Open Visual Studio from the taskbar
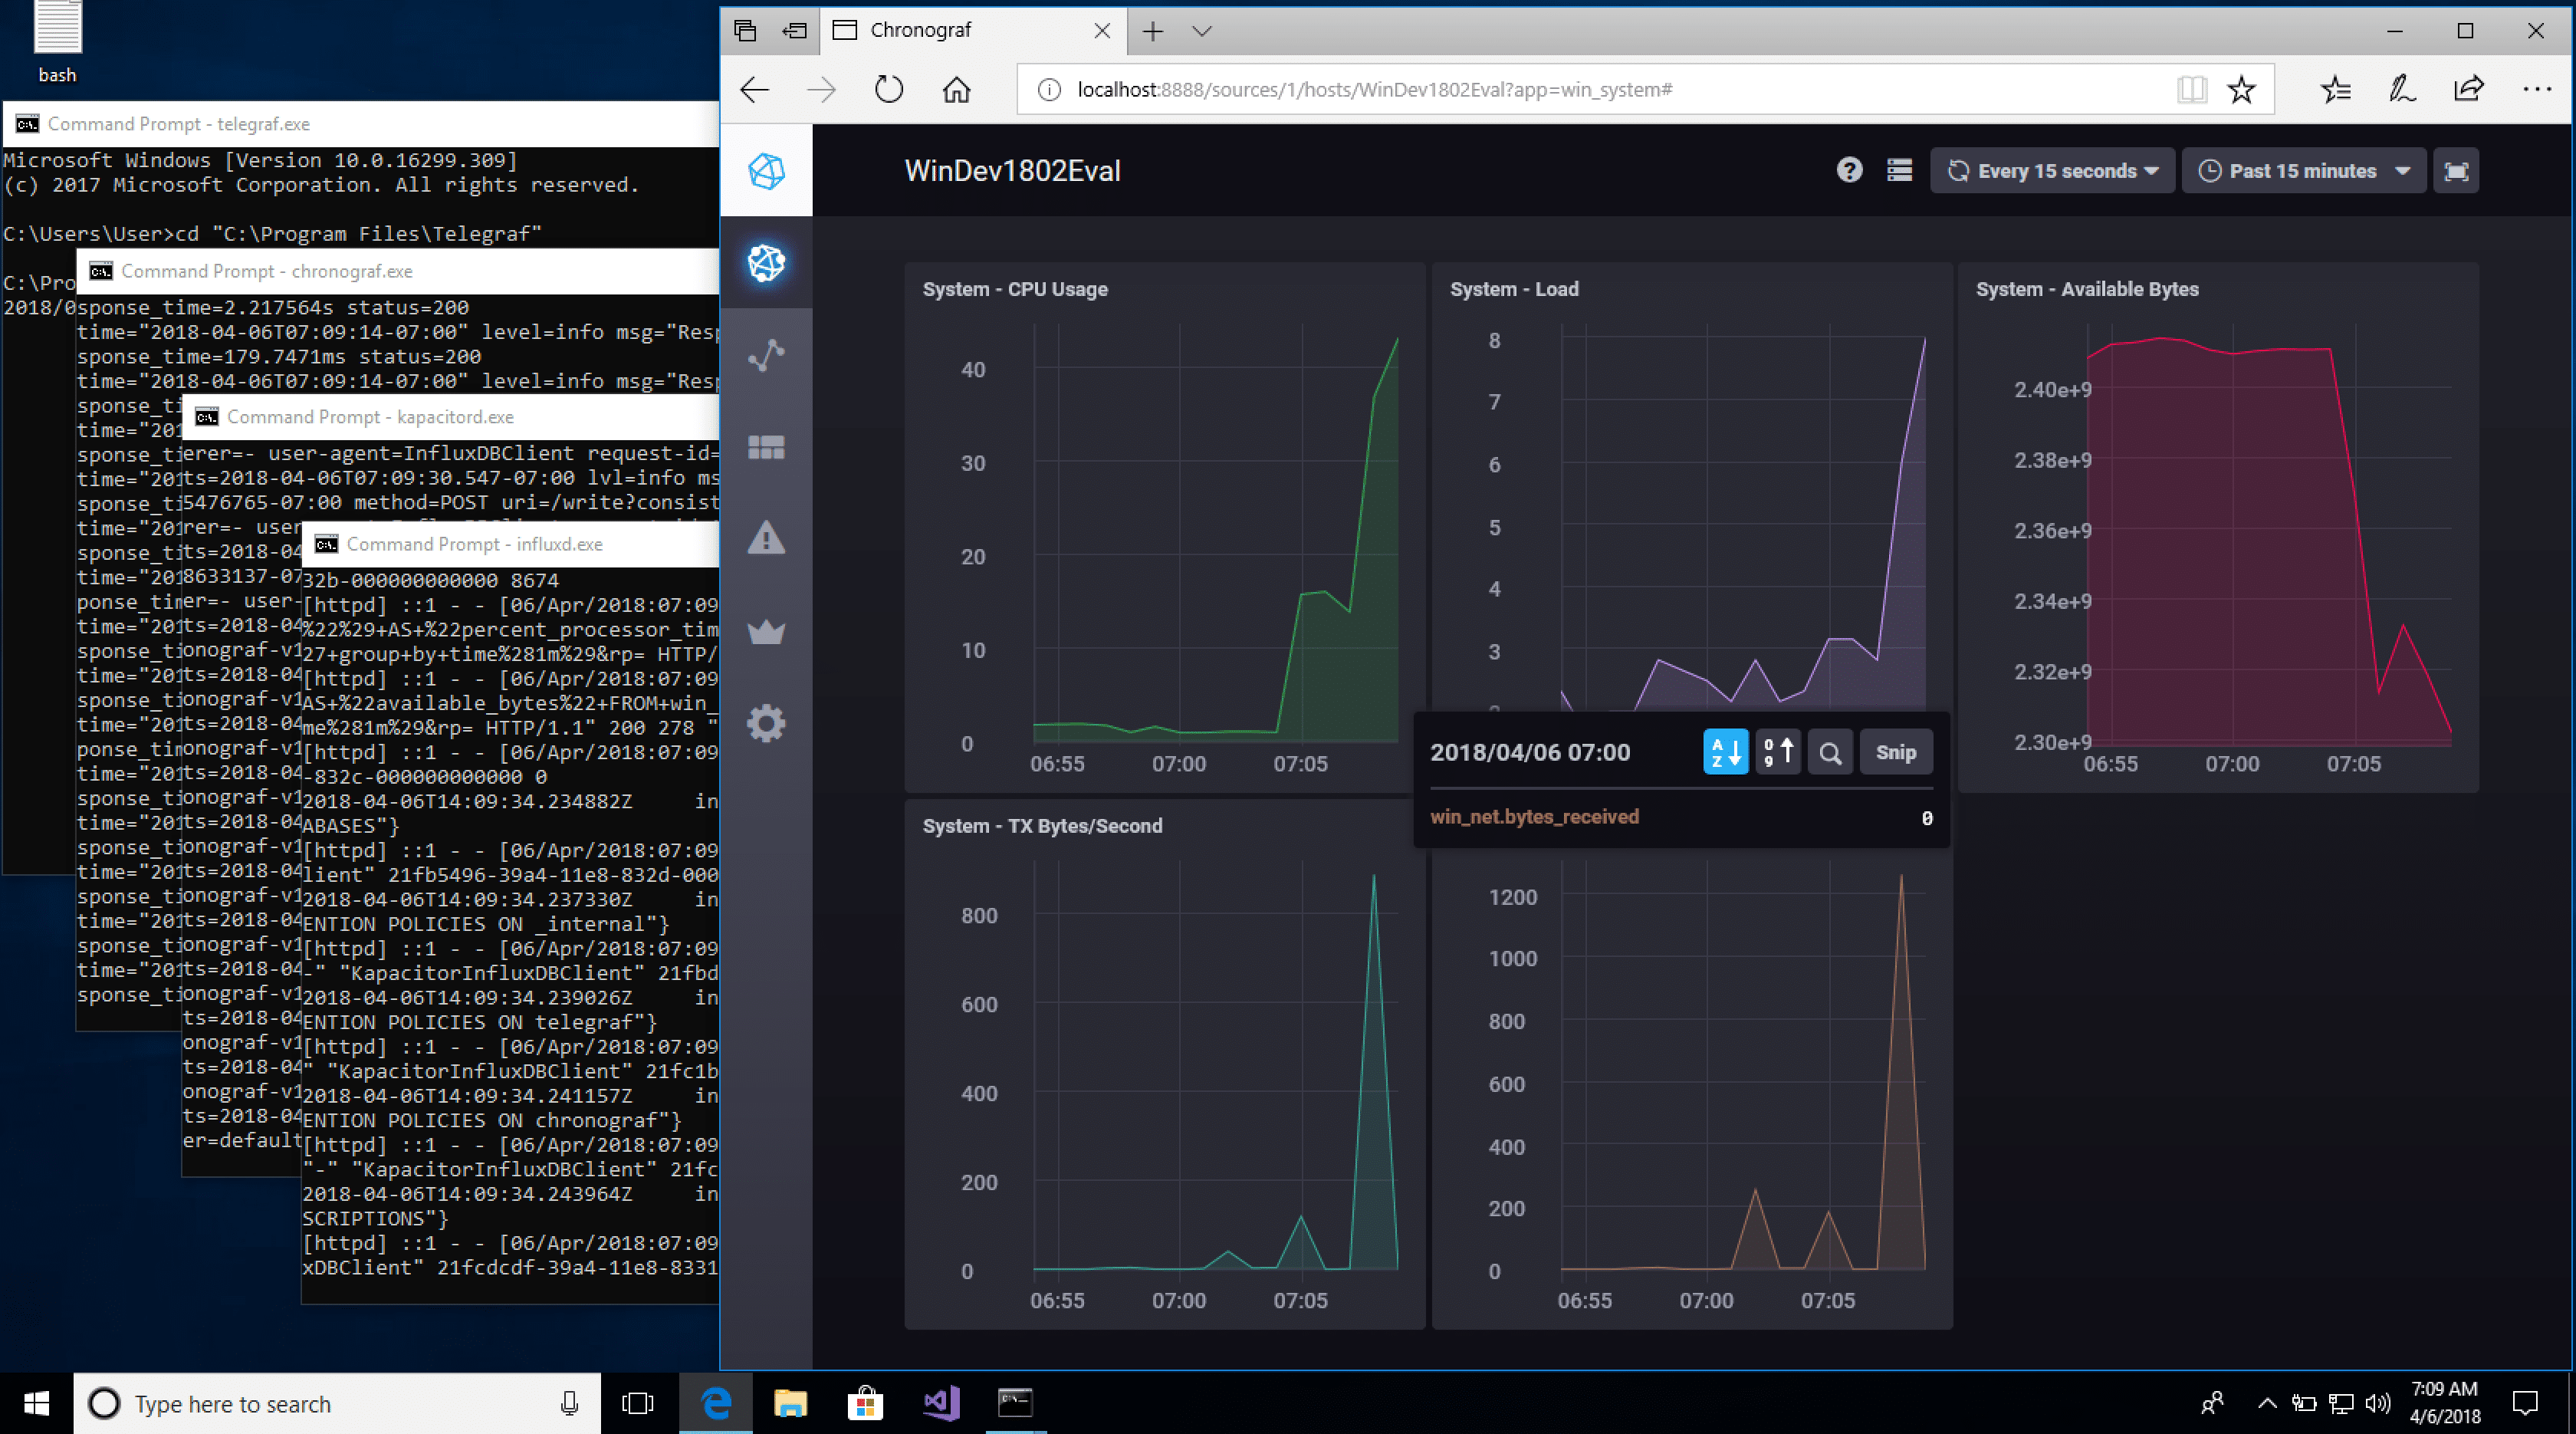The height and width of the screenshot is (1434, 2576). click(x=940, y=1403)
